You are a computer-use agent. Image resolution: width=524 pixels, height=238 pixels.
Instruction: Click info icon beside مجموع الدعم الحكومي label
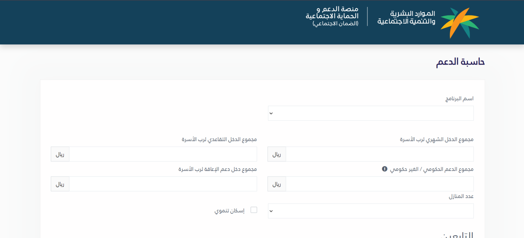384,169
